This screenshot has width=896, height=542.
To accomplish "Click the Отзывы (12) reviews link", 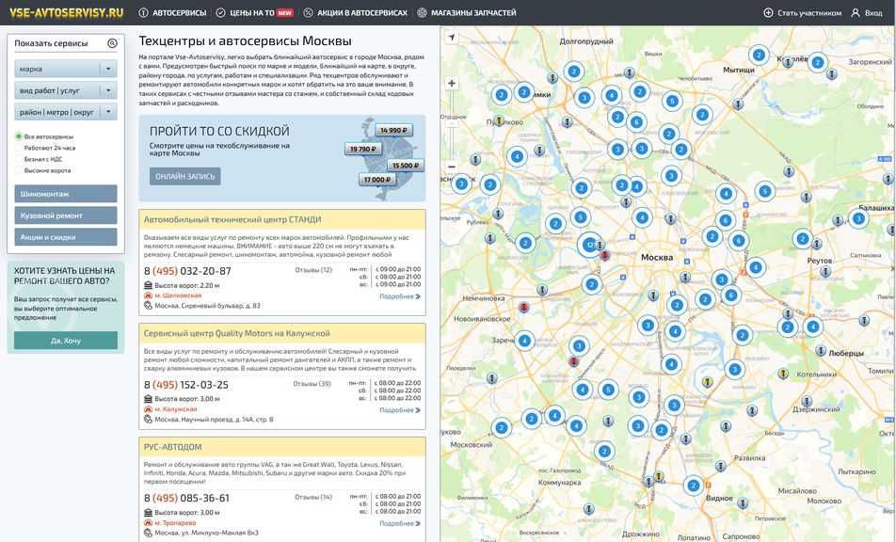I will 313,270.
